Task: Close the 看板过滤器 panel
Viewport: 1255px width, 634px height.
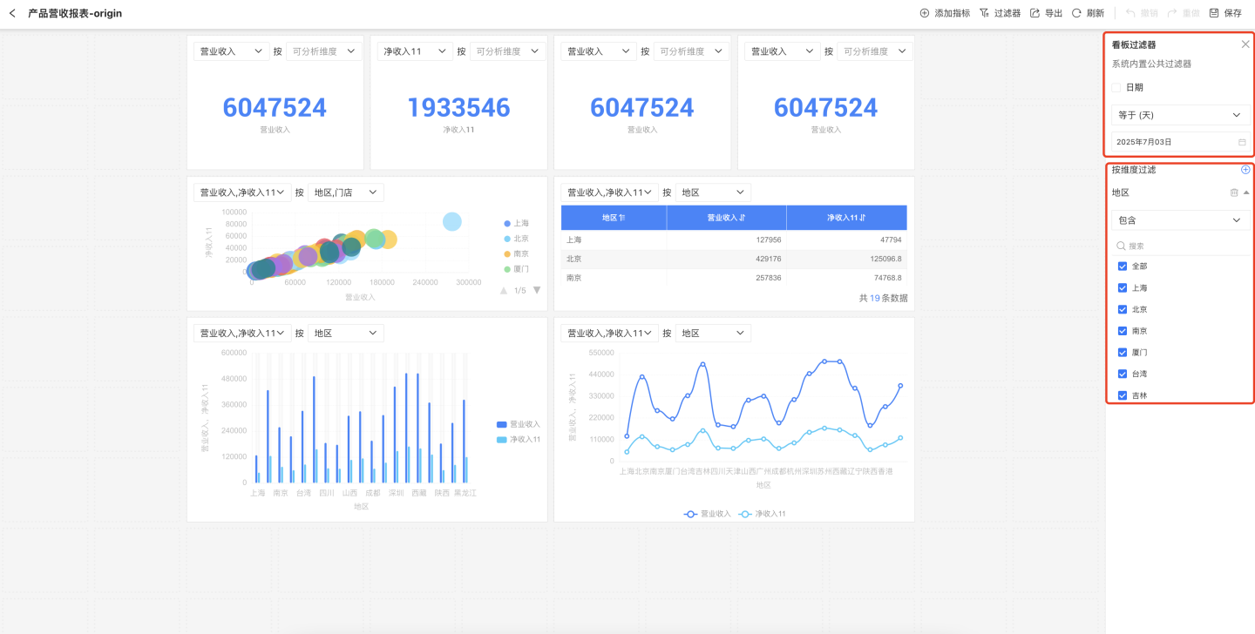Action: click(x=1245, y=44)
